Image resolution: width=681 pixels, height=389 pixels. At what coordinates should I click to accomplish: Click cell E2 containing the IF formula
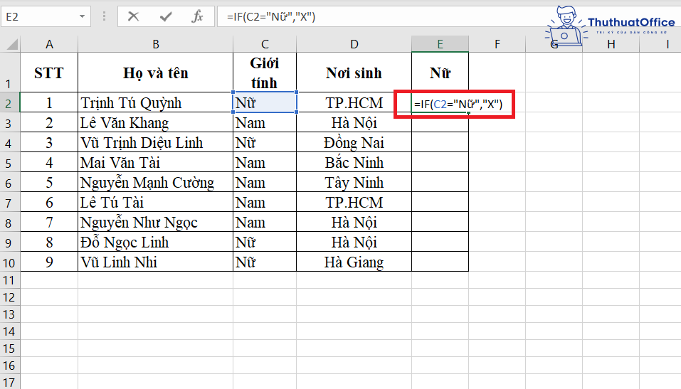click(440, 103)
